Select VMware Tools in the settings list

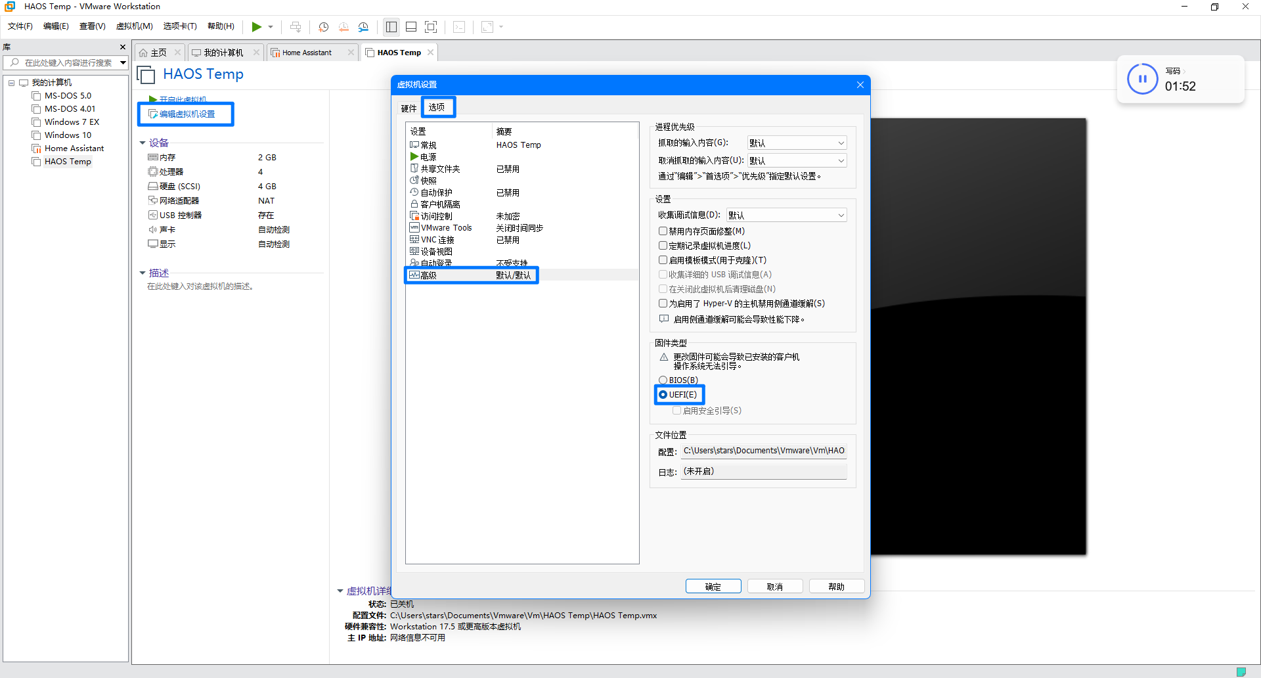(x=446, y=228)
